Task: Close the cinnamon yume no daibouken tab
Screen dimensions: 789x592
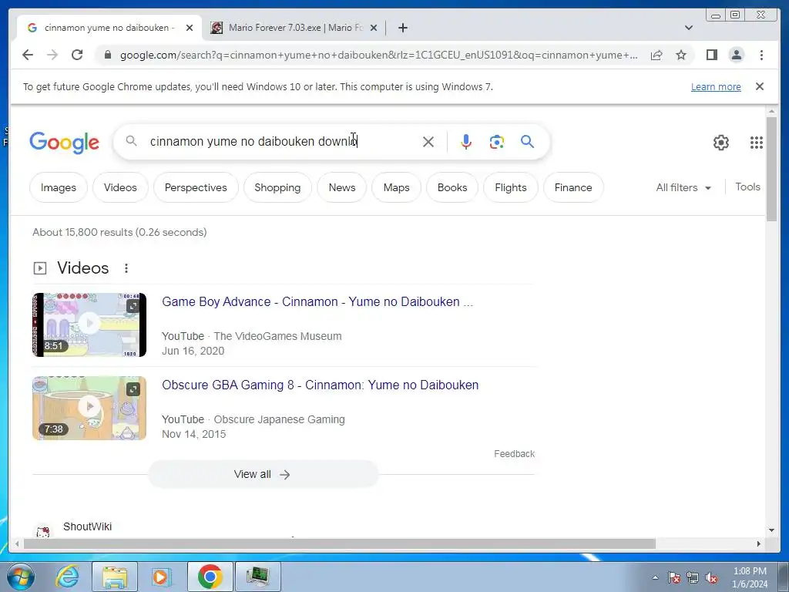Action: [x=190, y=28]
